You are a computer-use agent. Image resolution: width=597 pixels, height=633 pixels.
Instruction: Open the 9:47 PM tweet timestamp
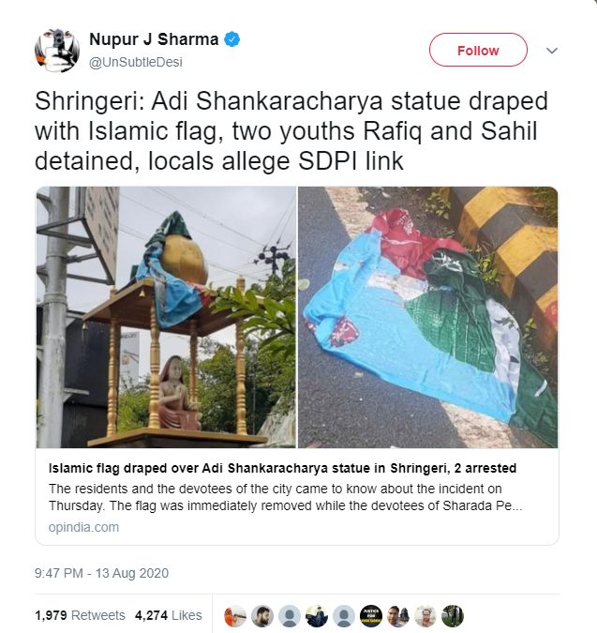click(101, 573)
